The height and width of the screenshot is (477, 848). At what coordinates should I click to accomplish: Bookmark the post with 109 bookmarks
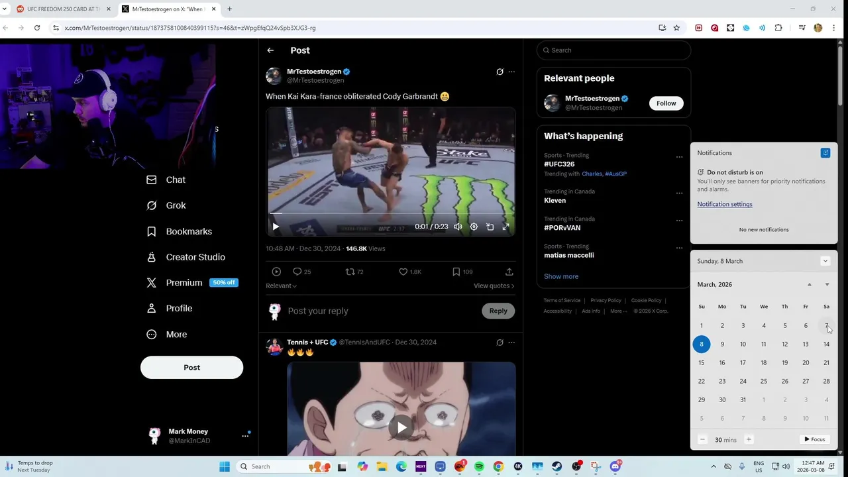click(456, 272)
